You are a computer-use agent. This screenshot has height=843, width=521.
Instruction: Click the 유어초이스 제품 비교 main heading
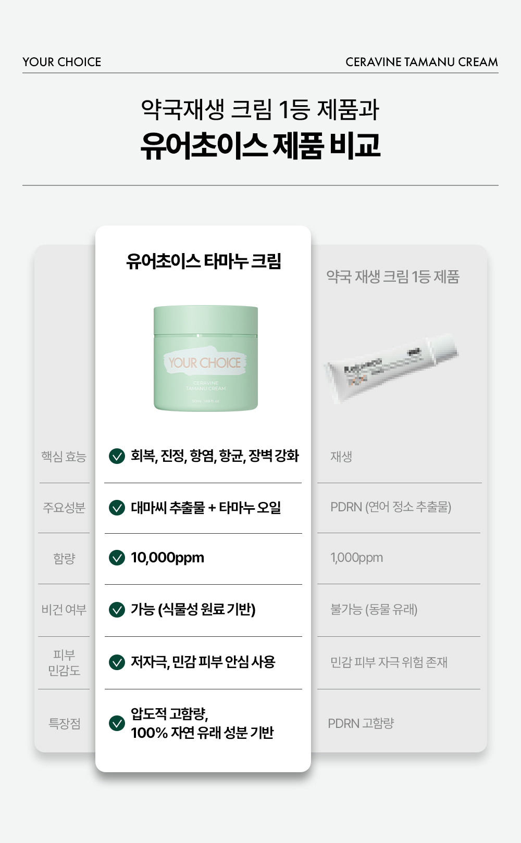point(260,146)
